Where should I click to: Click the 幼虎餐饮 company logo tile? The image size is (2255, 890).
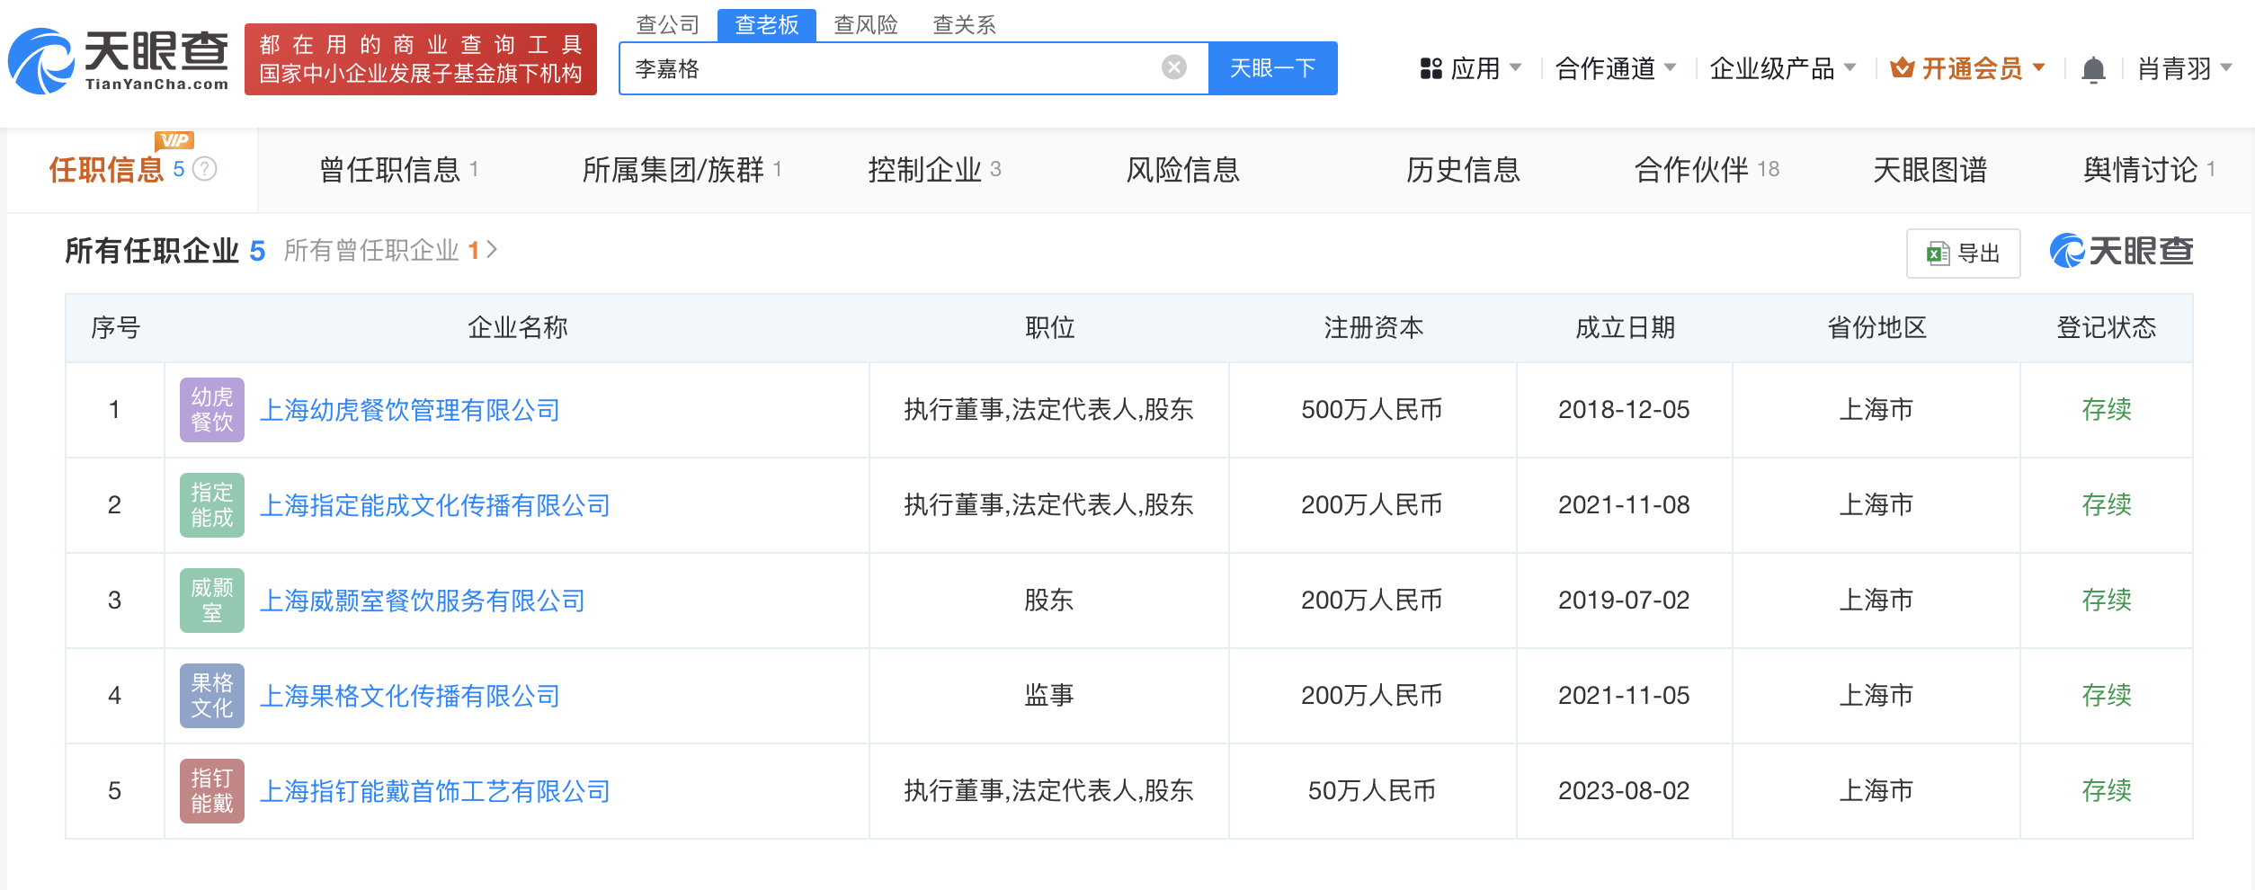pyautogui.click(x=212, y=410)
